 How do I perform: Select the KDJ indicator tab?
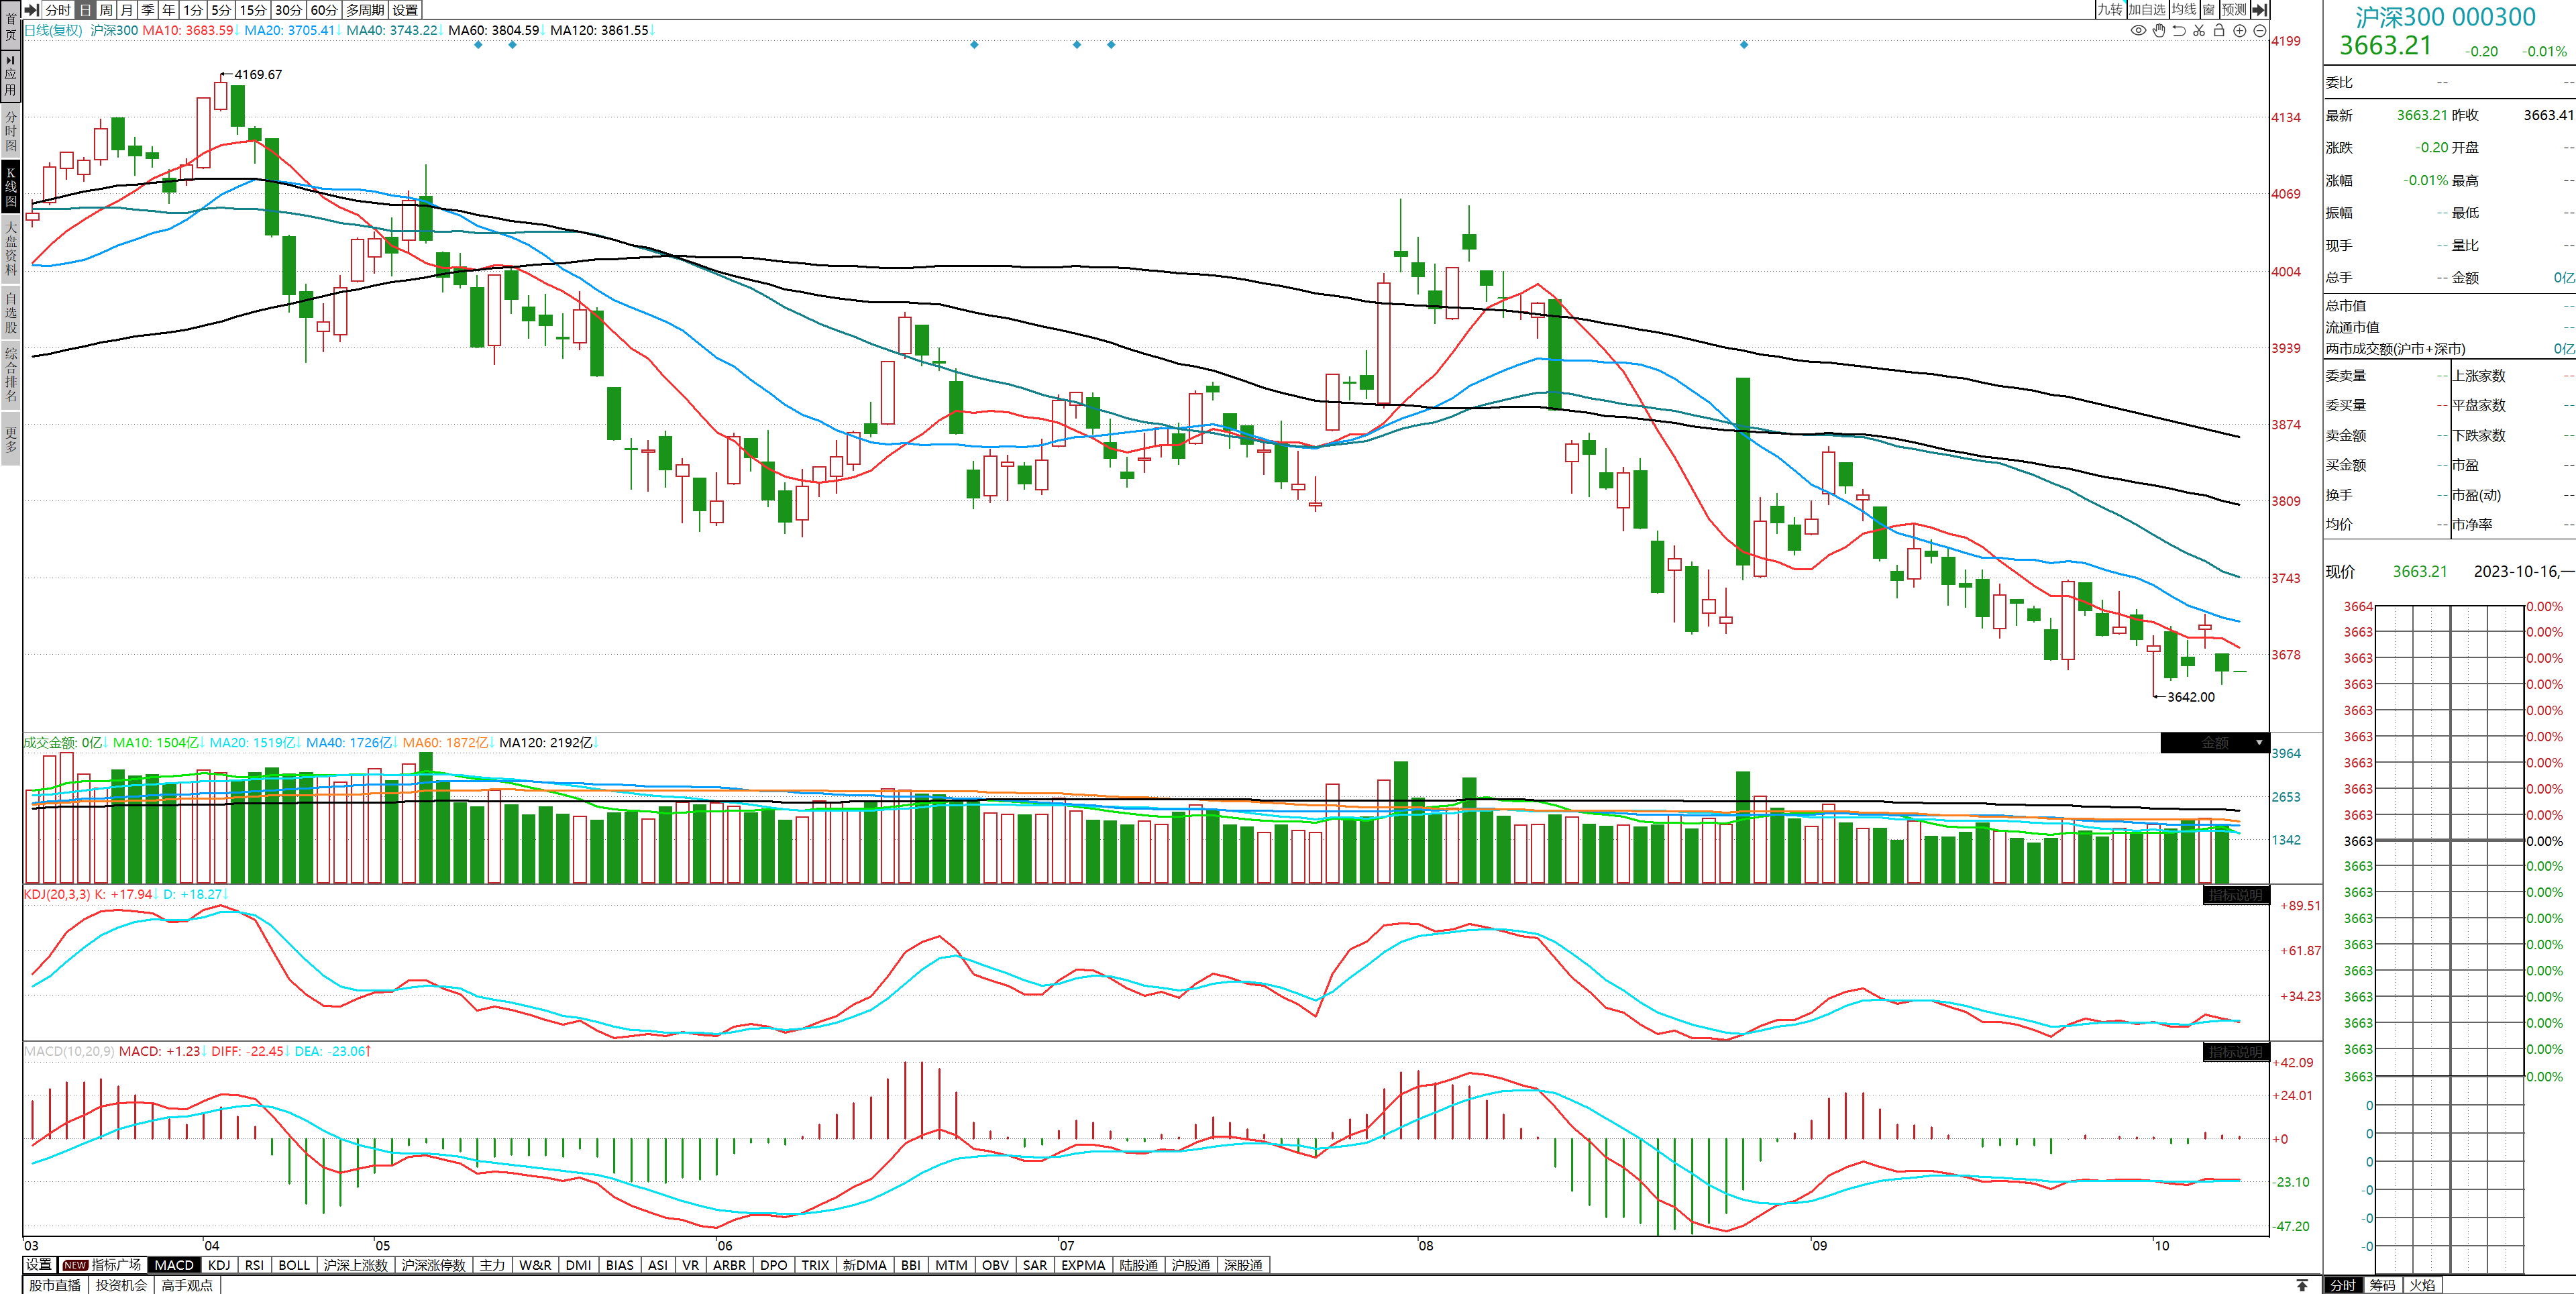(219, 1265)
